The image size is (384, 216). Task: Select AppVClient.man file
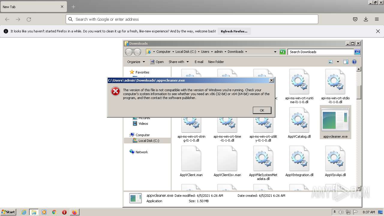tap(191, 162)
